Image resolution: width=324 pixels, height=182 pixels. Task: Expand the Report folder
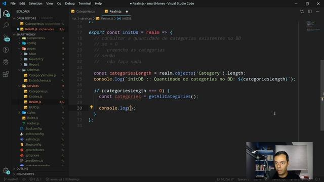pyautogui.click(x=34, y=65)
